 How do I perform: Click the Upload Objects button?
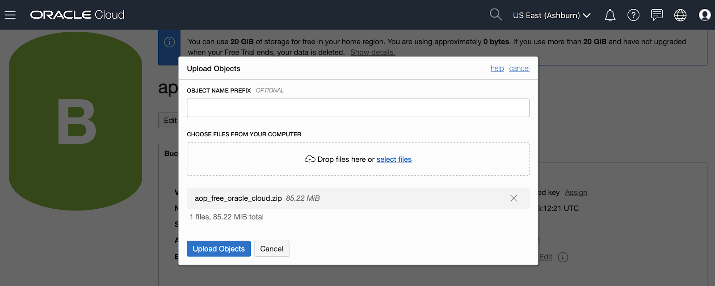coord(219,249)
